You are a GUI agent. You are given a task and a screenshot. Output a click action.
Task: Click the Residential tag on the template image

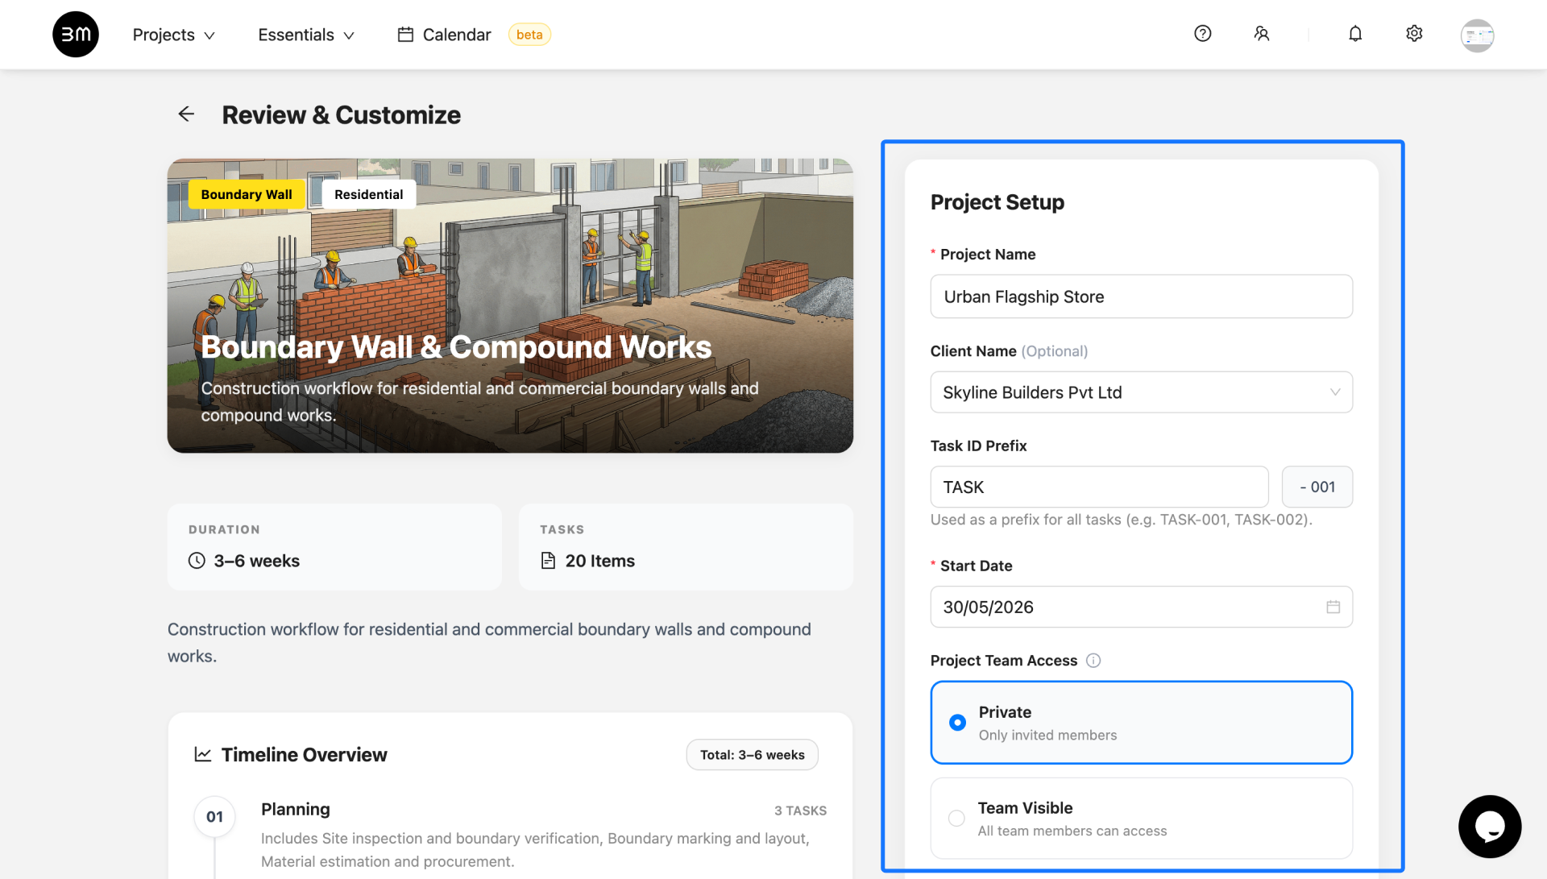point(368,194)
